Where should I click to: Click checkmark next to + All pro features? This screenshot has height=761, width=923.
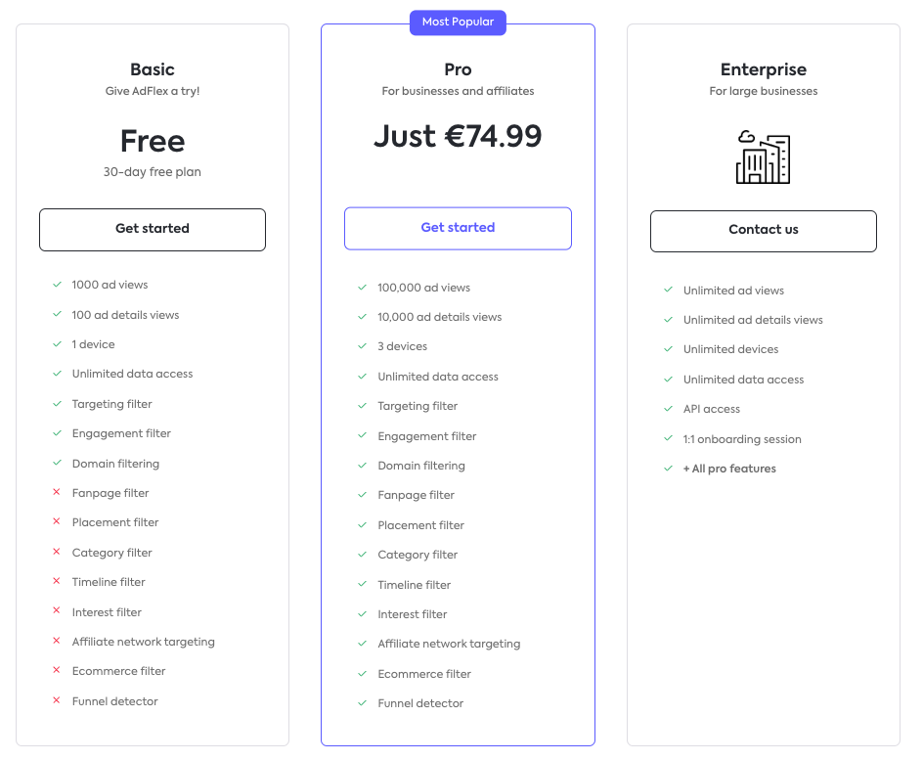[x=669, y=469]
